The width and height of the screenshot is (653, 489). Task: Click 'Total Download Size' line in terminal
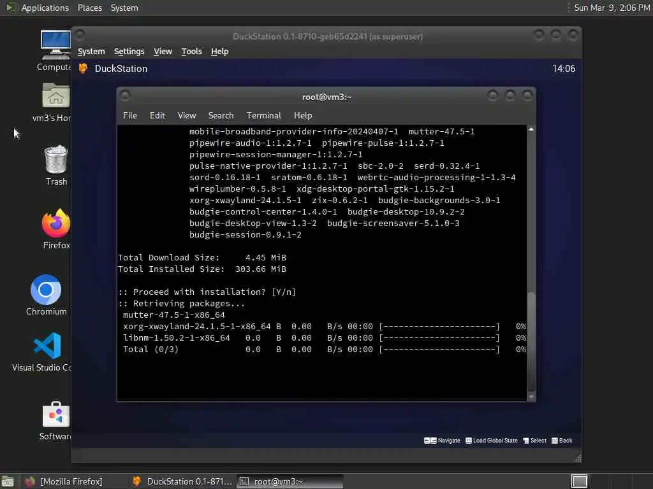tap(202, 257)
